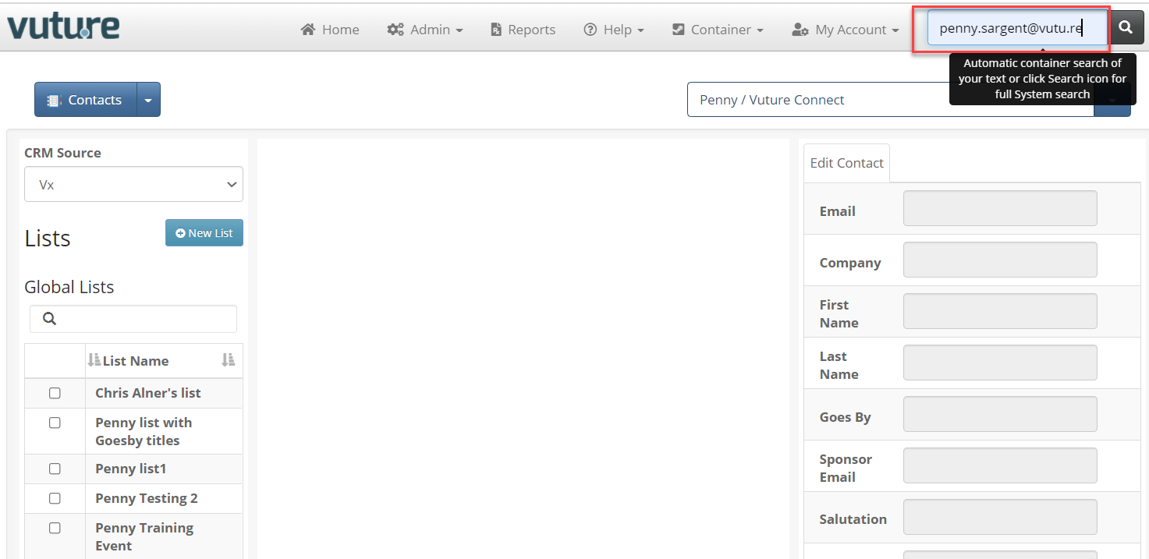Image resolution: width=1149 pixels, height=559 pixels.
Task: Open the CRM Source dropdown showing Vx
Action: pos(133,185)
